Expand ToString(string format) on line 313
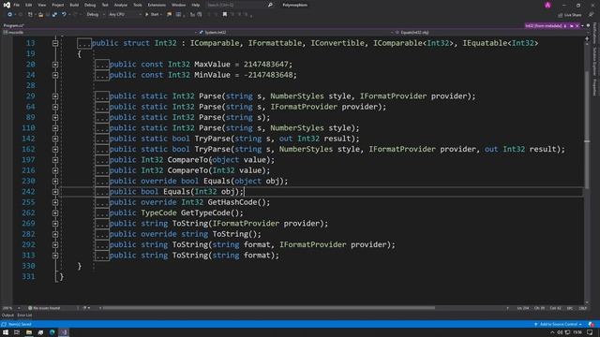600x337 pixels. (55, 256)
